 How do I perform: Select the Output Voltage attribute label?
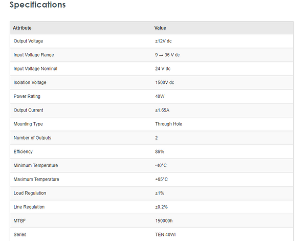coord(28,41)
